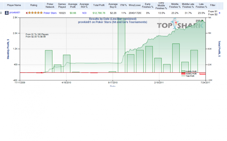Click the From 91 To 180 Players label
The image size is (227, 141).
[x=37, y=34]
